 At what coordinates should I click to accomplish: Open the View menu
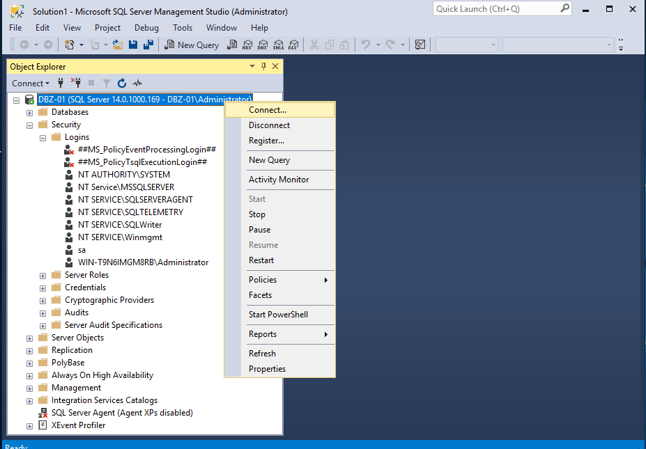72,28
